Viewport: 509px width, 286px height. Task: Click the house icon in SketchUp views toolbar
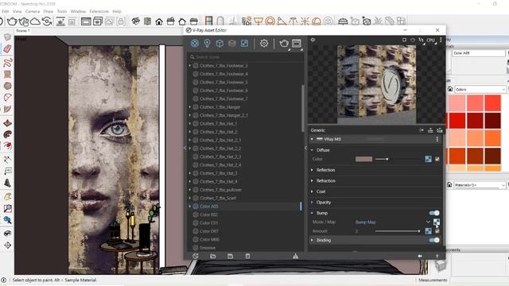[x=159, y=21]
